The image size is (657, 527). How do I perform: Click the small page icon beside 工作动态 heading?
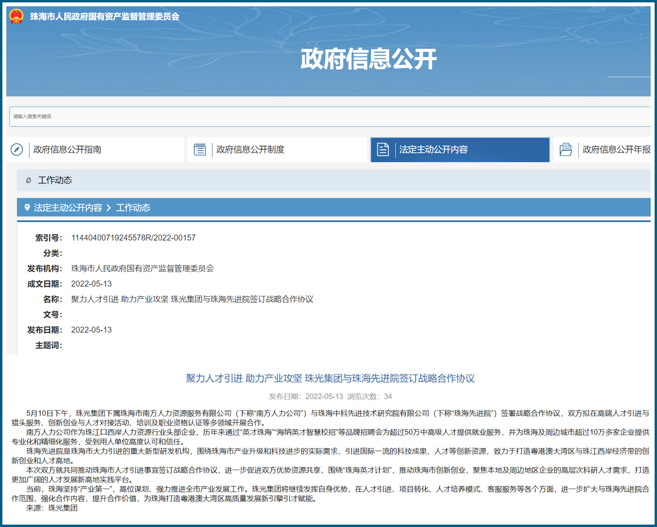29,180
